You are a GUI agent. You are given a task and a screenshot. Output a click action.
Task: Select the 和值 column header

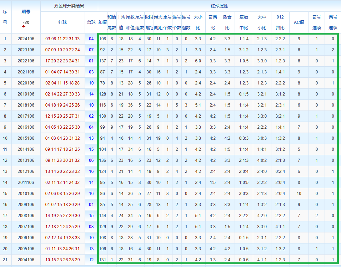coord(102,22)
